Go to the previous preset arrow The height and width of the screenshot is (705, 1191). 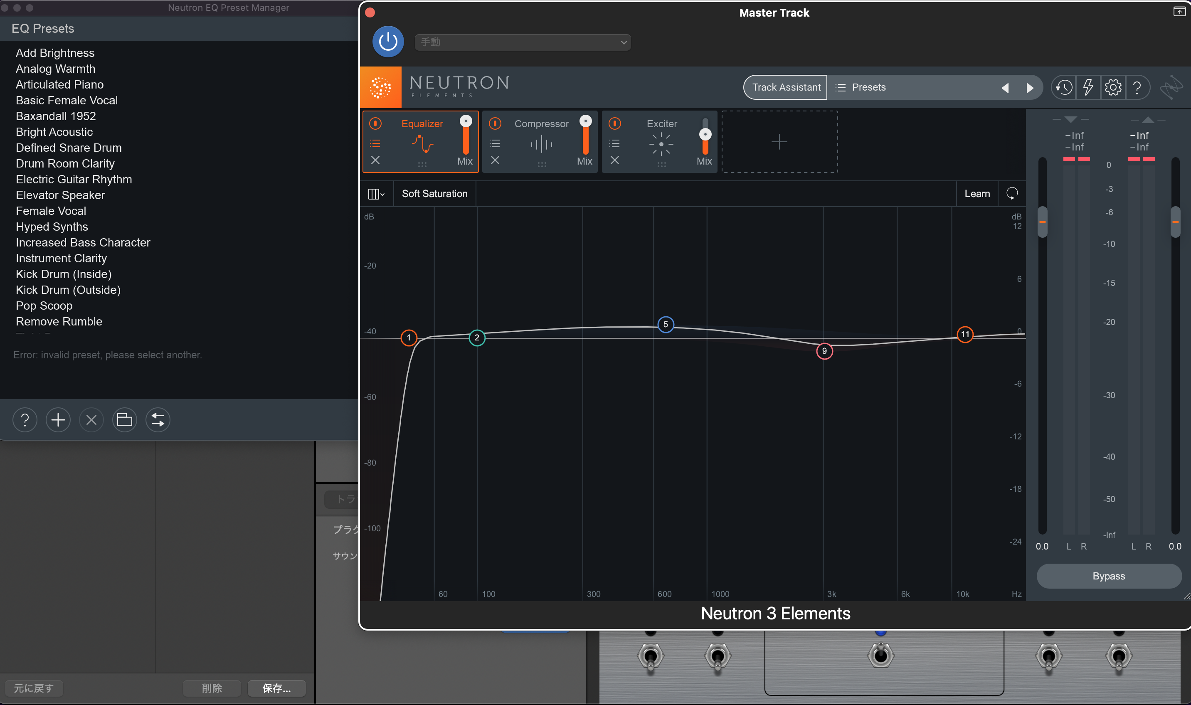click(x=1005, y=88)
